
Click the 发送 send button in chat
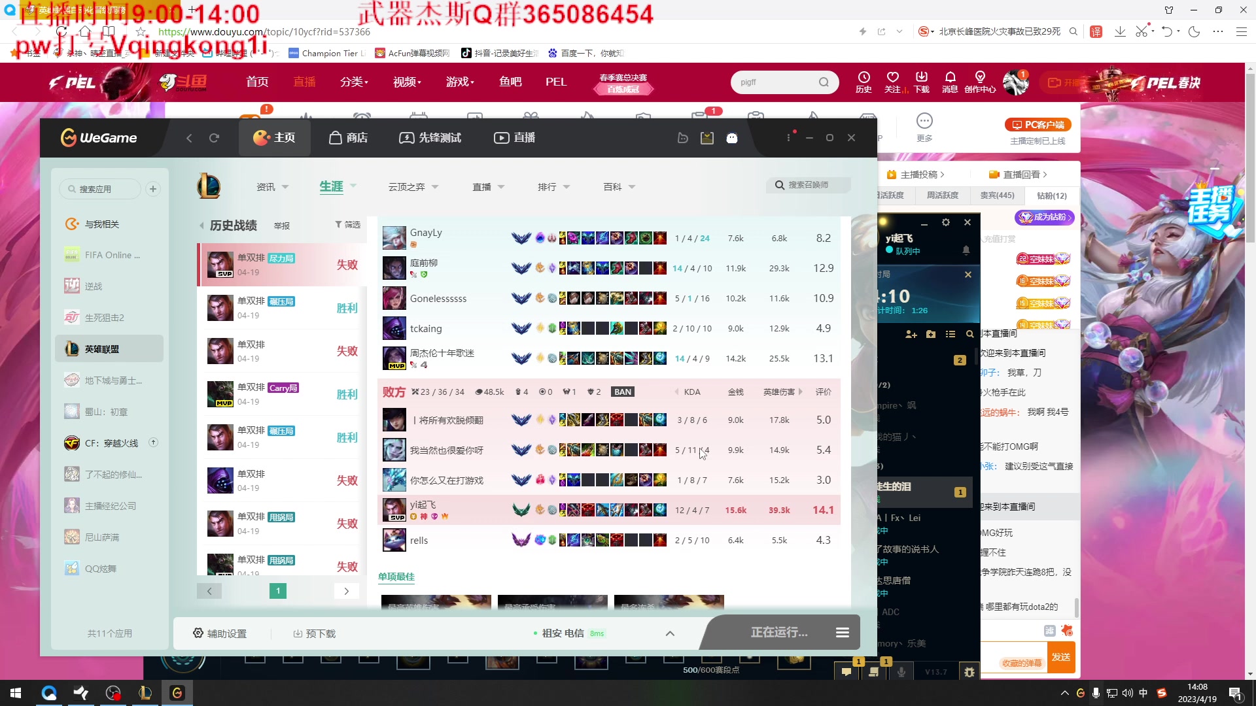click(x=1061, y=657)
